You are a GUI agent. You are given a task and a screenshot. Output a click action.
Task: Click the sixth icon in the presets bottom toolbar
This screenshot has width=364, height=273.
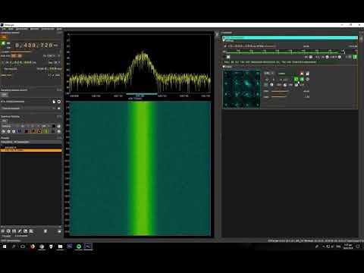(x=31, y=231)
